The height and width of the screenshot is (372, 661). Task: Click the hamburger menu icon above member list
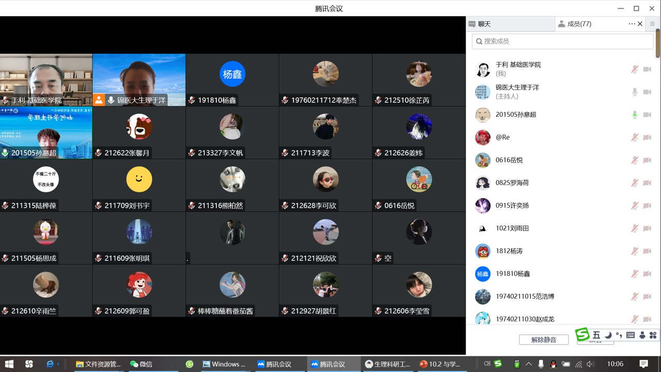click(652, 24)
